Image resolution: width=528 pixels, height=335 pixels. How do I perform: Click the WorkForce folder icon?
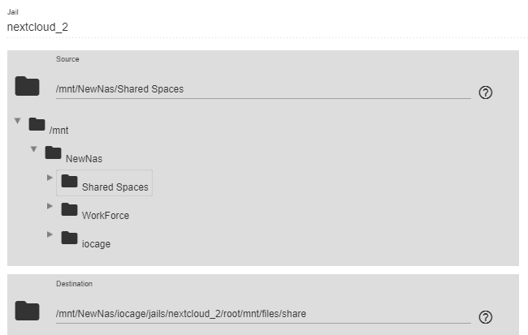pyautogui.click(x=69, y=209)
